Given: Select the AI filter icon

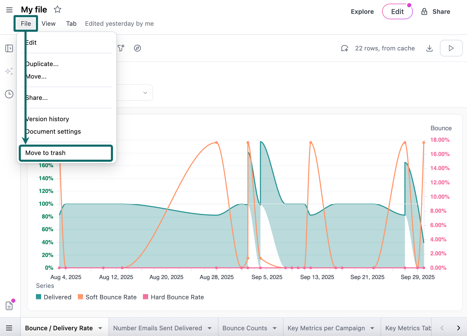Looking at the screenshot, I should [x=120, y=48].
